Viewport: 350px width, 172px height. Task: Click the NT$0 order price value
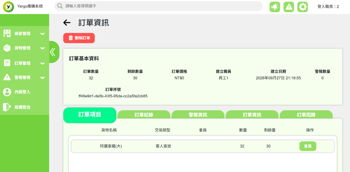click(179, 78)
